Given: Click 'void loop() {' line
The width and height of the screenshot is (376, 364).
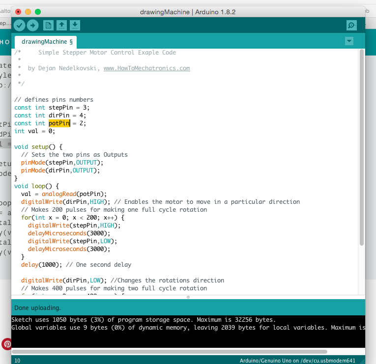Looking at the screenshot, I should [37, 186].
